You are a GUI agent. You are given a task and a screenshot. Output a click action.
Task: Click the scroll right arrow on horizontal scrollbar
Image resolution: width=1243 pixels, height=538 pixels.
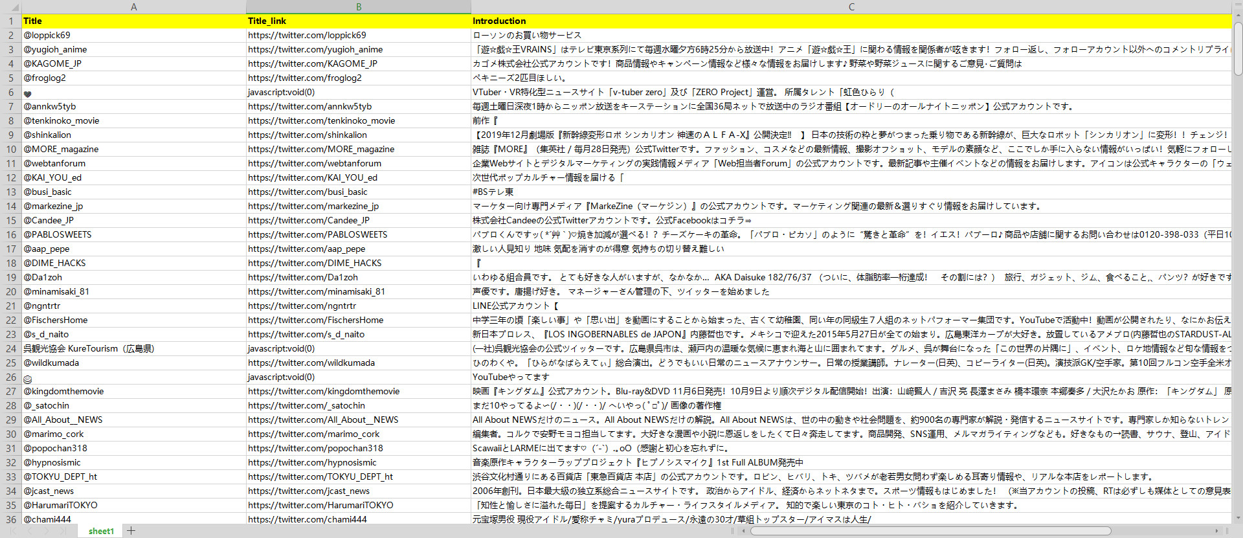[1217, 531]
